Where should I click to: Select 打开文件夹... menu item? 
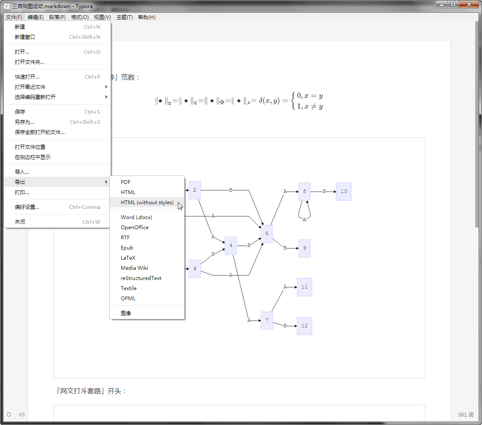tap(57, 62)
